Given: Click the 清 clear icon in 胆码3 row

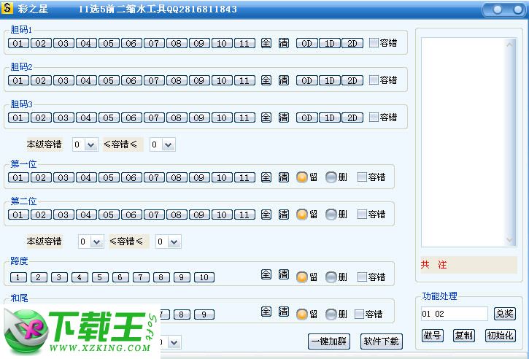Looking at the screenshot, I should pyautogui.click(x=284, y=117).
